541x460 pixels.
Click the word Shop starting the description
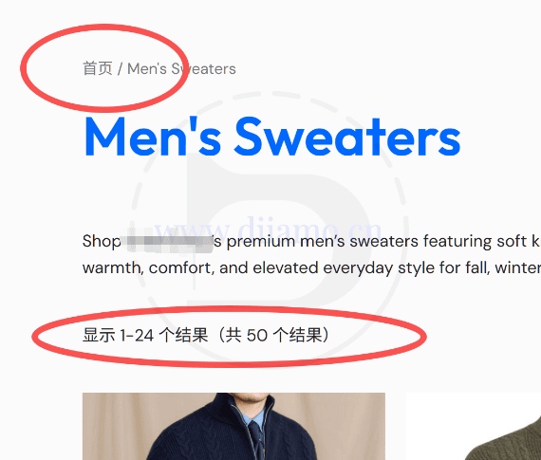click(x=102, y=241)
